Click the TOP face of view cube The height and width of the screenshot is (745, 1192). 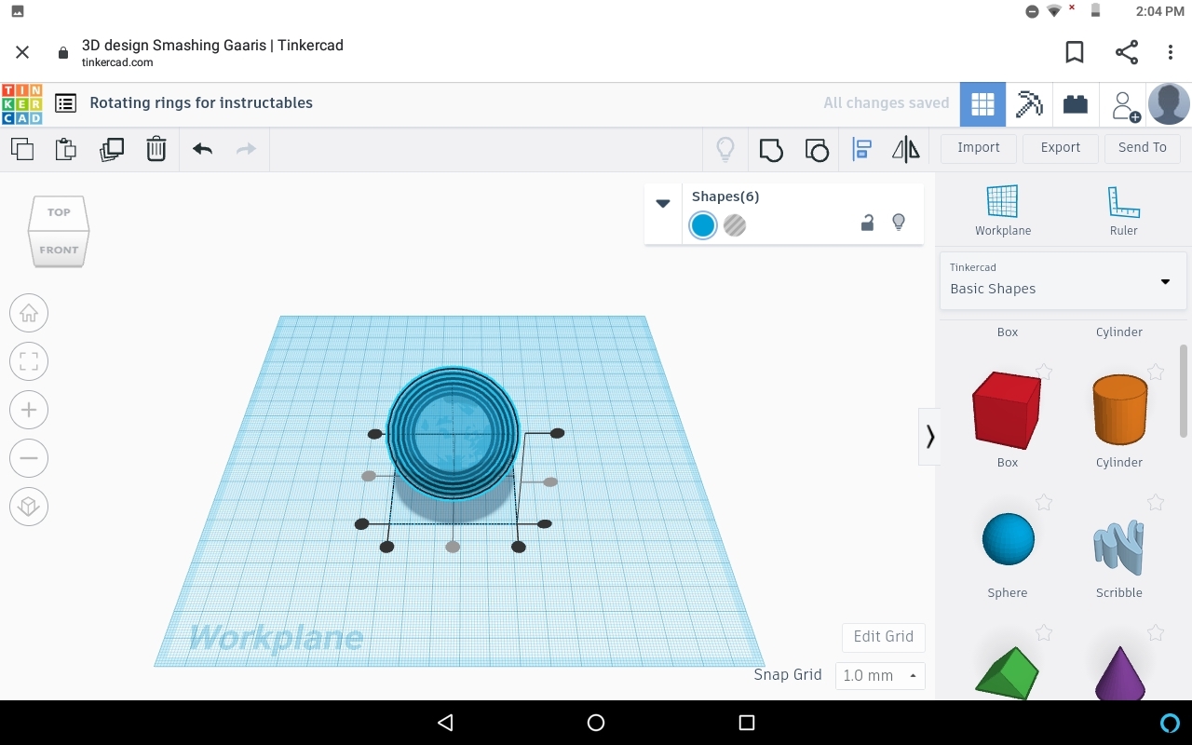coord(59,213)
